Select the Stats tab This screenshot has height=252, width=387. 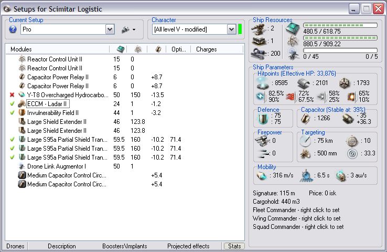coord(234,246)
